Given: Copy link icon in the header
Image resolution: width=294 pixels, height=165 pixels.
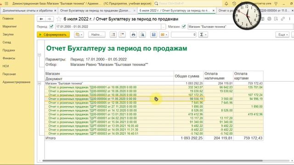Looking at the screenshot, I should pyautogui.click(x=283, y=19).
